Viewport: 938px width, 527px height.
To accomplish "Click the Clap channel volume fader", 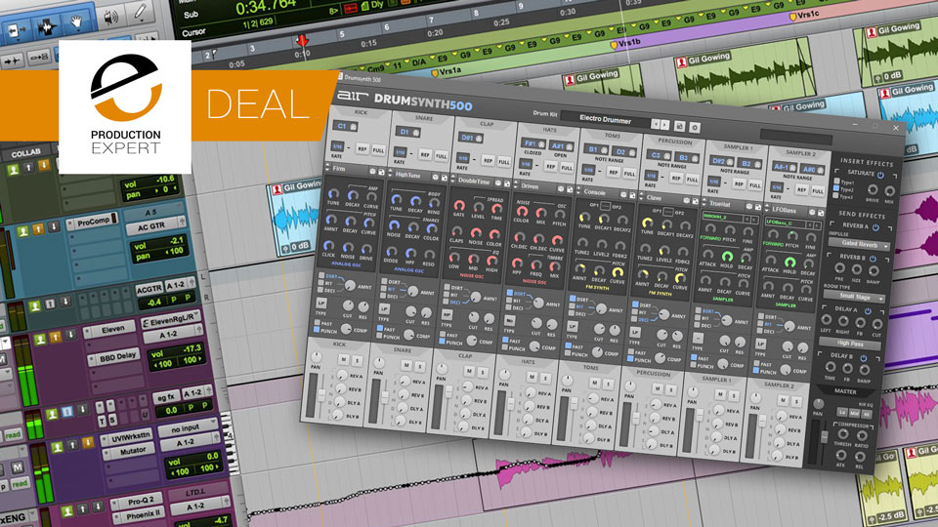I will pos(448,391).
